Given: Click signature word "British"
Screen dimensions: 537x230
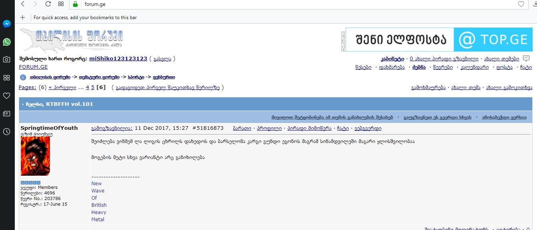Looking at the screenshot, I should pyautogui.click(x=99, y=205).
